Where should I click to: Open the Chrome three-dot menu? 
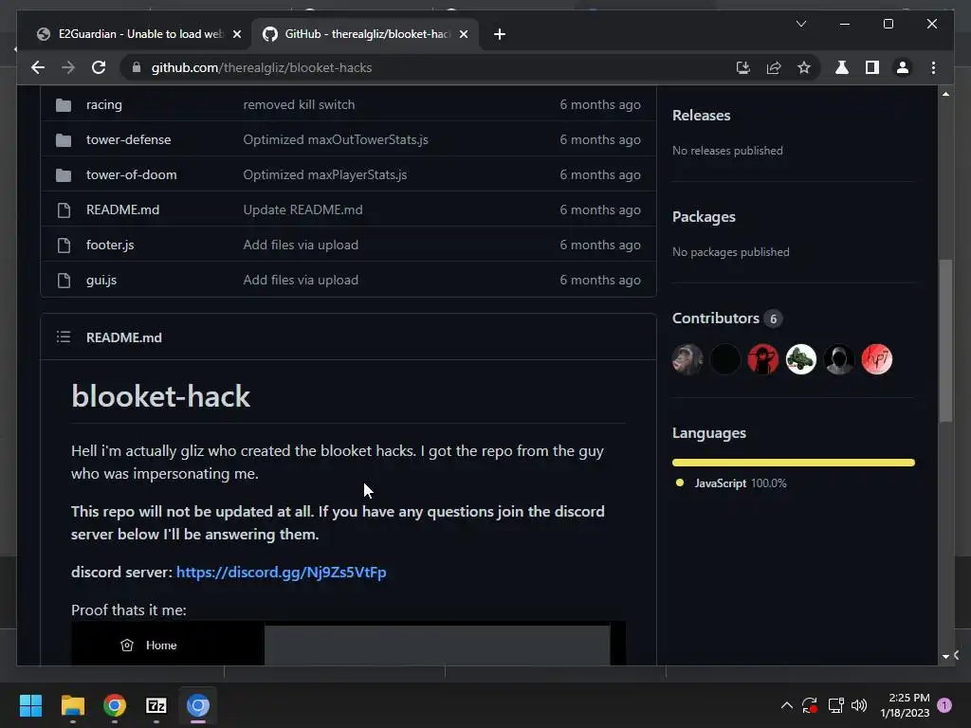coord(933,67)
